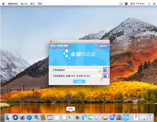Open Safari browser in the Dock
The width and height of the screenshot is (157, 122).
click(x=29, y=117)
